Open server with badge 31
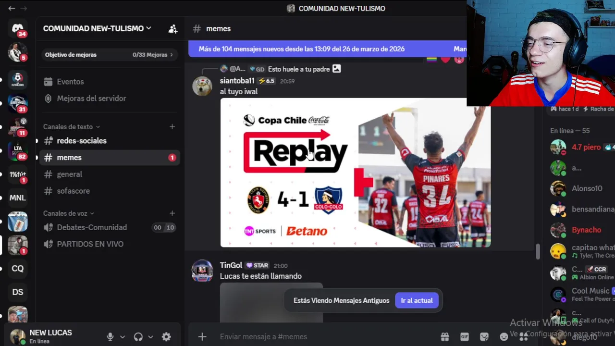This screenshot has width=615, height=346. (18, 103)
